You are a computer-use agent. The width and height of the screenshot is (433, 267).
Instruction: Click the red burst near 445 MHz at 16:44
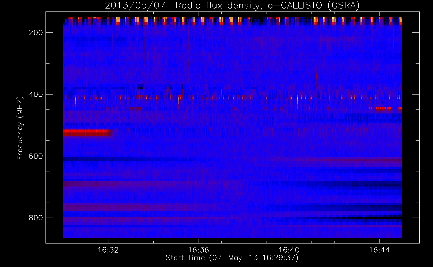point(381,109)
